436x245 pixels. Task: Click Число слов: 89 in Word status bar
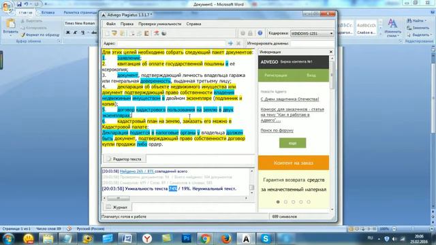tap(48, 229)
